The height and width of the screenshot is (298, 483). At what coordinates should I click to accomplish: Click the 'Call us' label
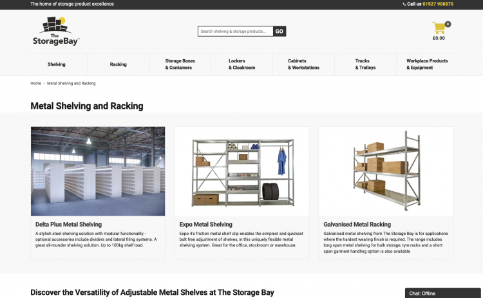click(x=414, y=4)
